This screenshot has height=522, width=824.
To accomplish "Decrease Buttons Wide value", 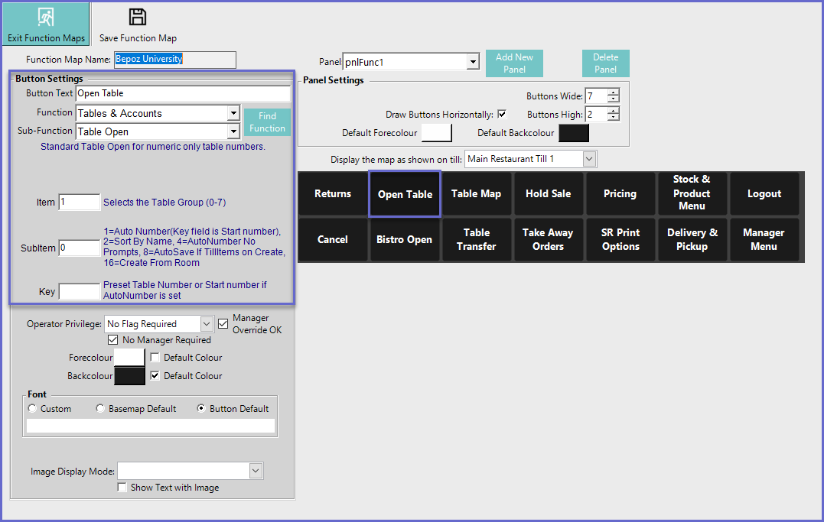I will click(614, 99).
